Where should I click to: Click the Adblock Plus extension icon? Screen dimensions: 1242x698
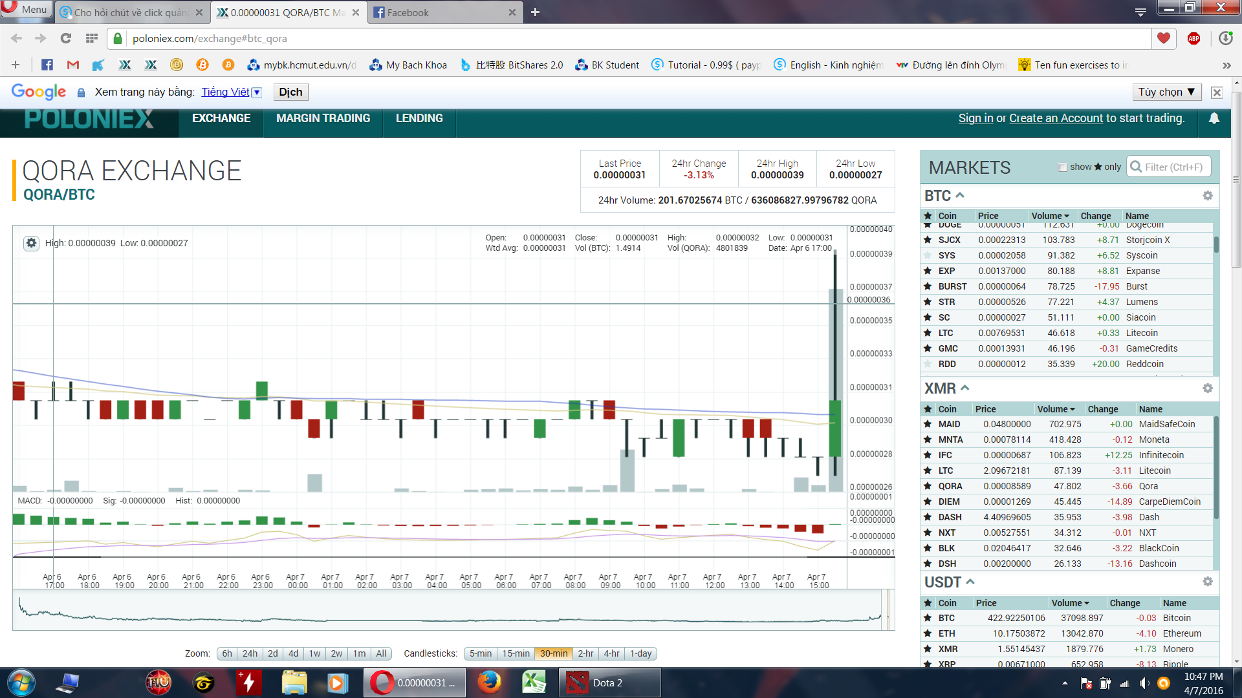1193,38
